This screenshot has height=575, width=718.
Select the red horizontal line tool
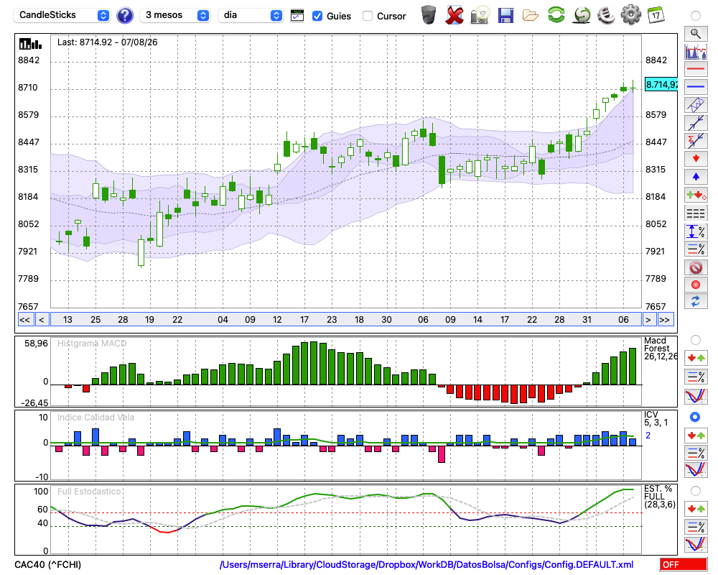pos(696,69)
